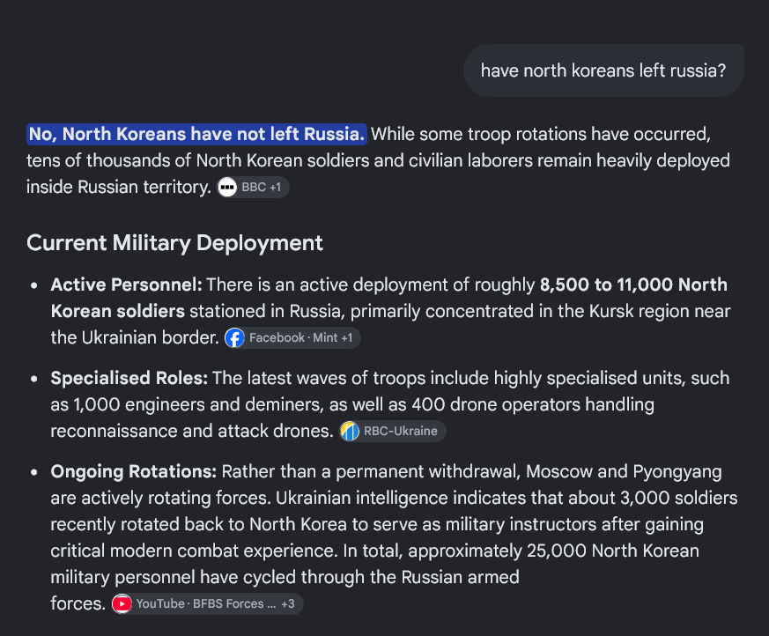
Task: Click the RBC-Ukraine source icon
Action: coord(350,431)
